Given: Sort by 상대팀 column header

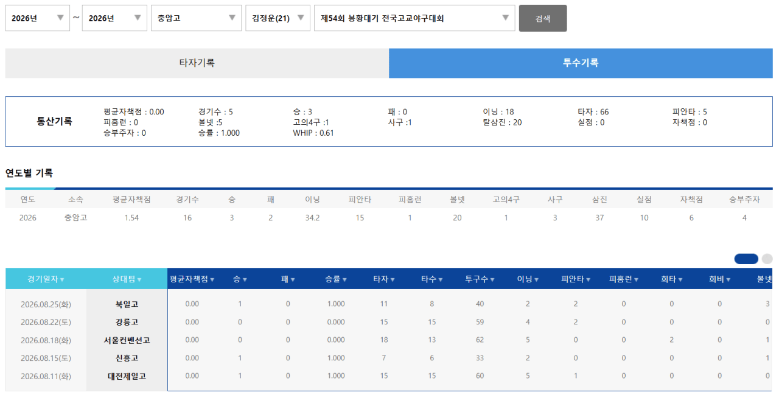Looking at the screenshot, I should click(127, 279).
